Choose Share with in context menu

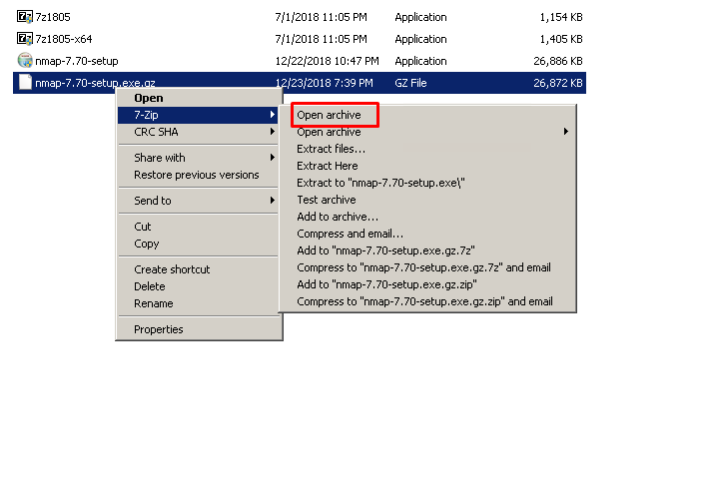click(200, 158)
